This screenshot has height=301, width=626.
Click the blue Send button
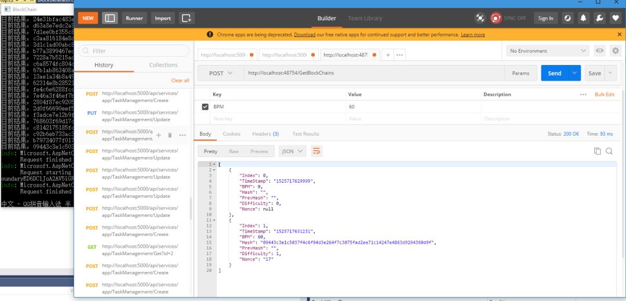(x=555, y=73)
